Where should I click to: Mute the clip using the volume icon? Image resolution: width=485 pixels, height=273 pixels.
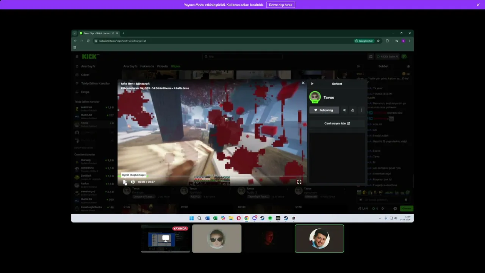tap(133, 182)
